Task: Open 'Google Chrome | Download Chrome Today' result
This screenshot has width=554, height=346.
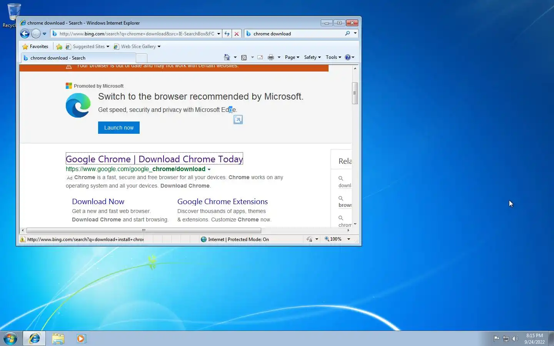Action: pos(154,159)
